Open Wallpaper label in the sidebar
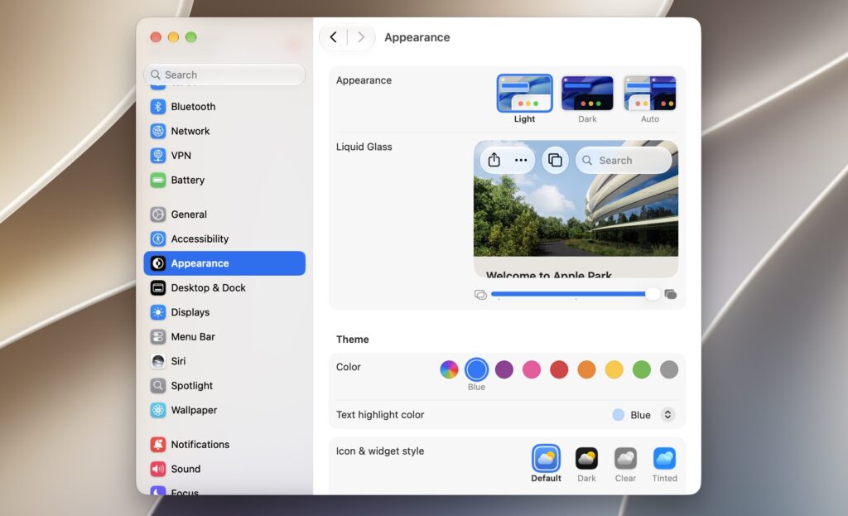The width and height of the screenshot is (848, 516). click(x=194, y=410)
